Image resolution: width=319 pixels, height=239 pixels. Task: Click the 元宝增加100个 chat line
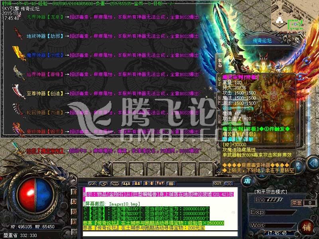coord(146,209)
